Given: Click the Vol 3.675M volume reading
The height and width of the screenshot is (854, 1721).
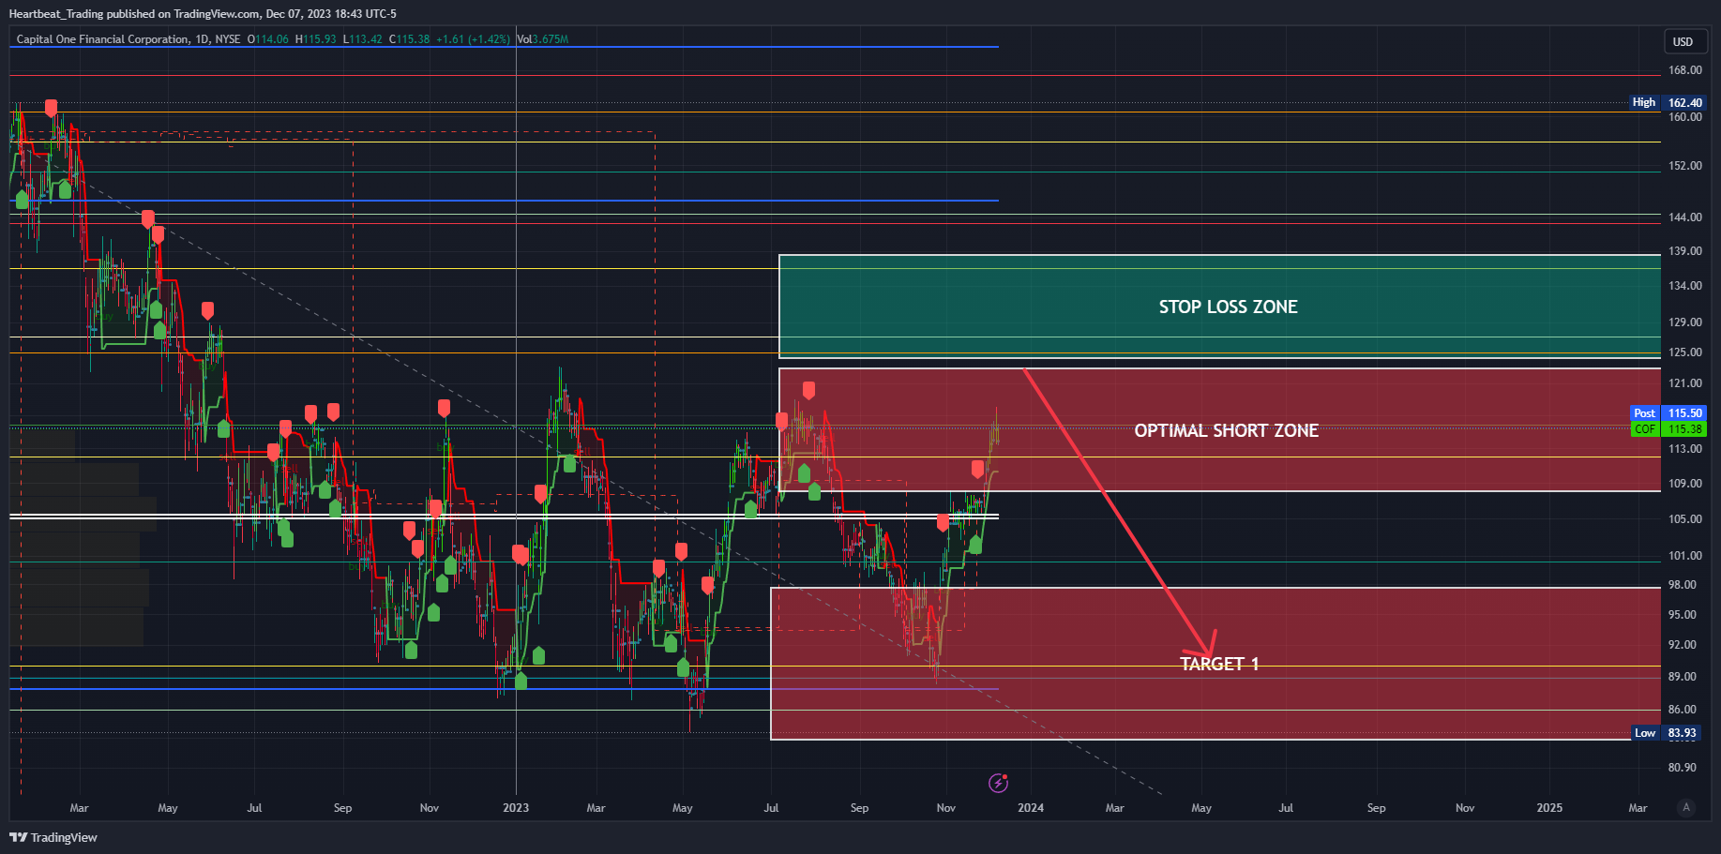Looking at the screenshot, I should point(543,39).
